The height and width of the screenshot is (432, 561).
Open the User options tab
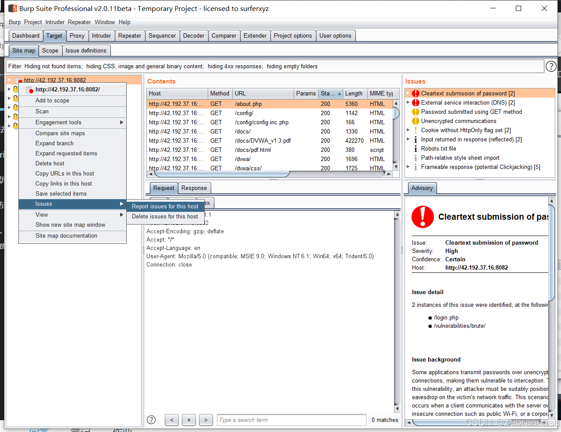point(335,35)
